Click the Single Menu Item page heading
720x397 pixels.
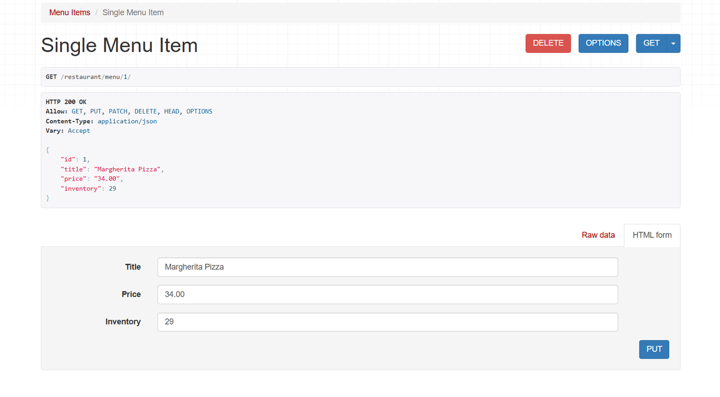click(x=119, y=45)
